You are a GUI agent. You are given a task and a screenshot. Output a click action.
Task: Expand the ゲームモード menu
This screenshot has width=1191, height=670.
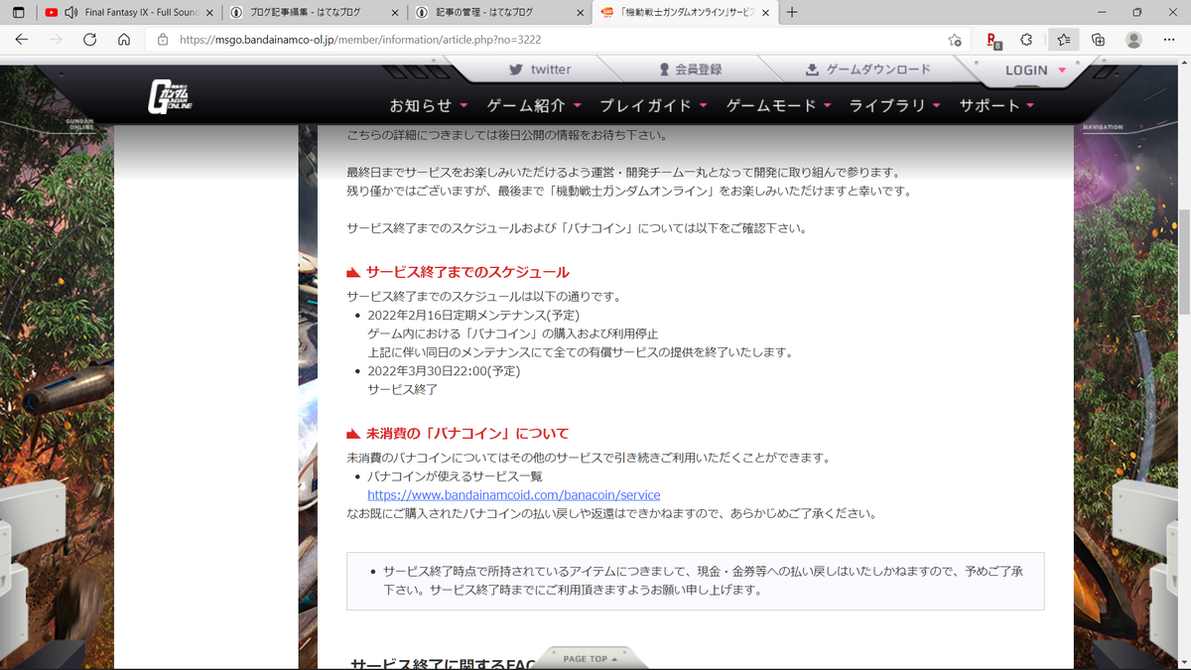click(778, 105)
